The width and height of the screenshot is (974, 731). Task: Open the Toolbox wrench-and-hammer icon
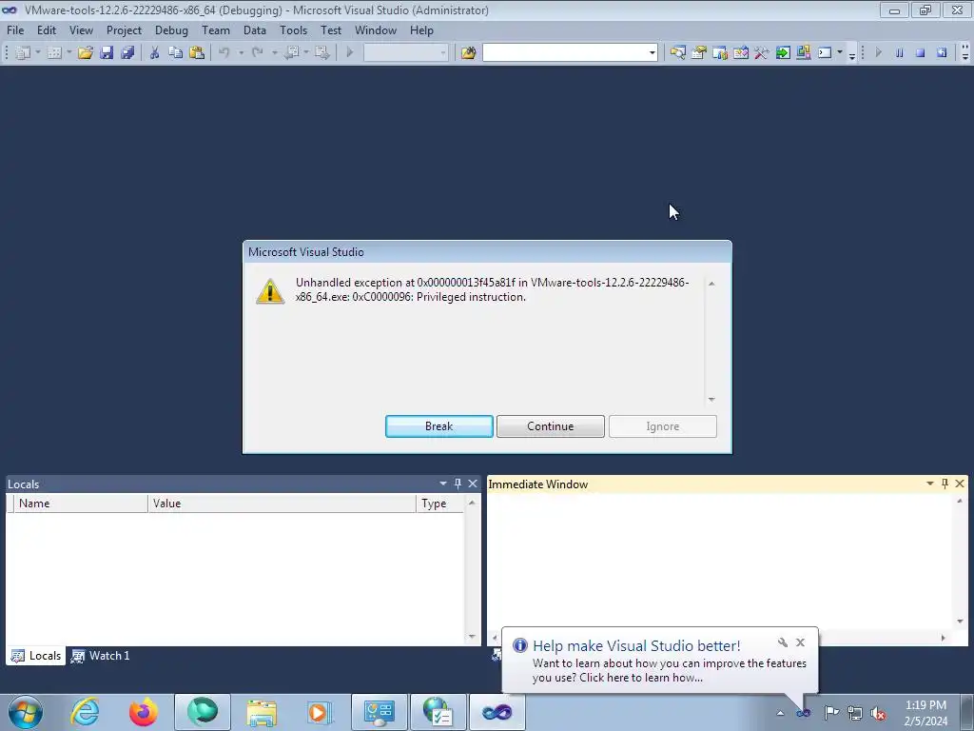point(762,53)
